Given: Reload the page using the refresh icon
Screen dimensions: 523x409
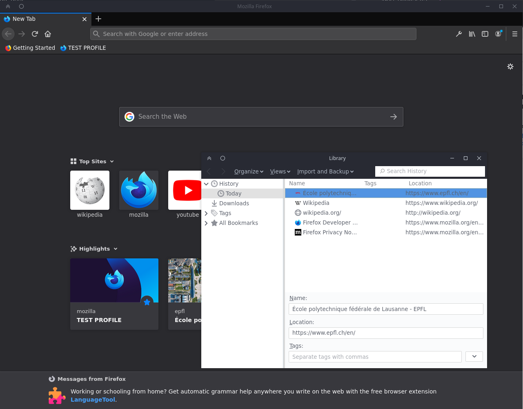Looking at the screenshot, I should pos(35,34).
